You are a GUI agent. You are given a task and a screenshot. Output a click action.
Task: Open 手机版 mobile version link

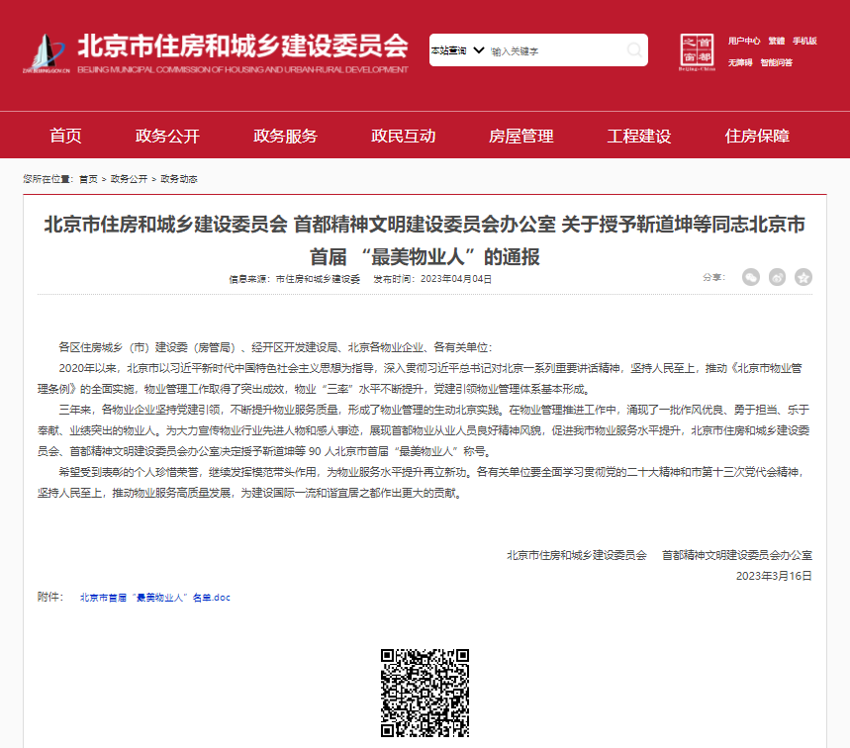[x=804, y=41]
